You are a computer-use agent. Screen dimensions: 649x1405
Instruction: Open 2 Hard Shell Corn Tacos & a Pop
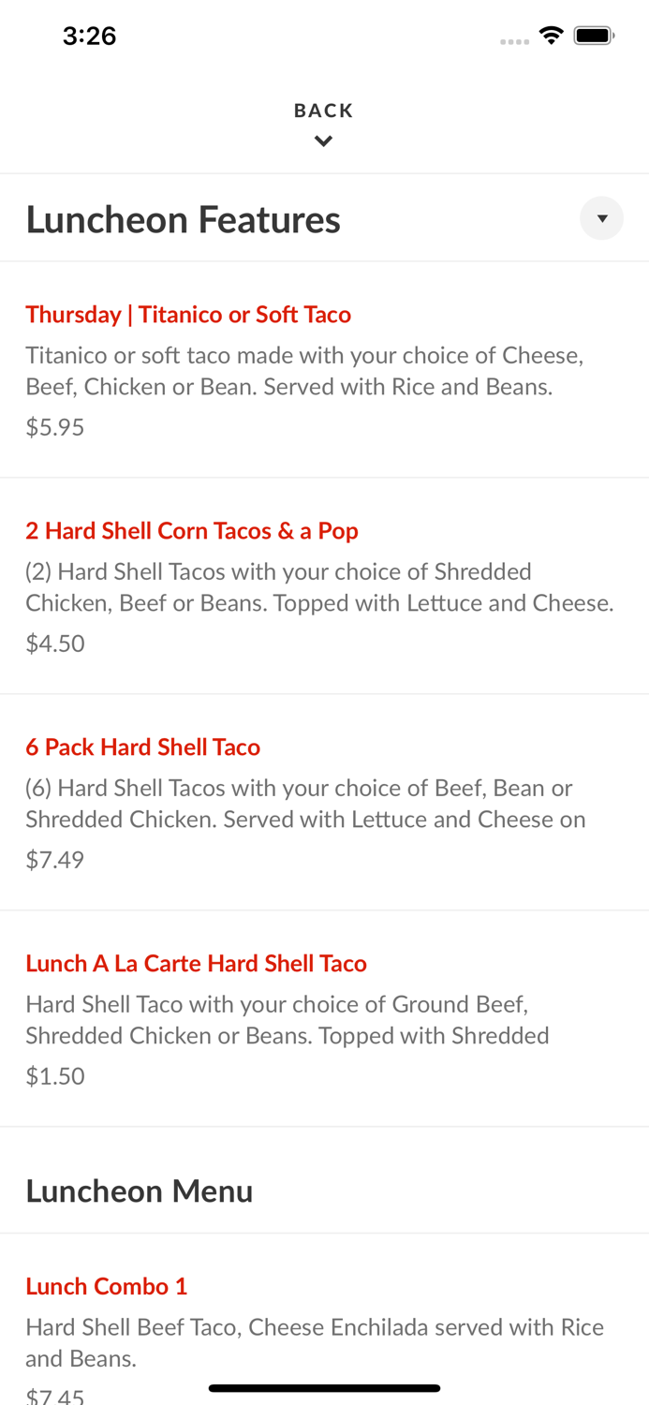coord(192,530)
